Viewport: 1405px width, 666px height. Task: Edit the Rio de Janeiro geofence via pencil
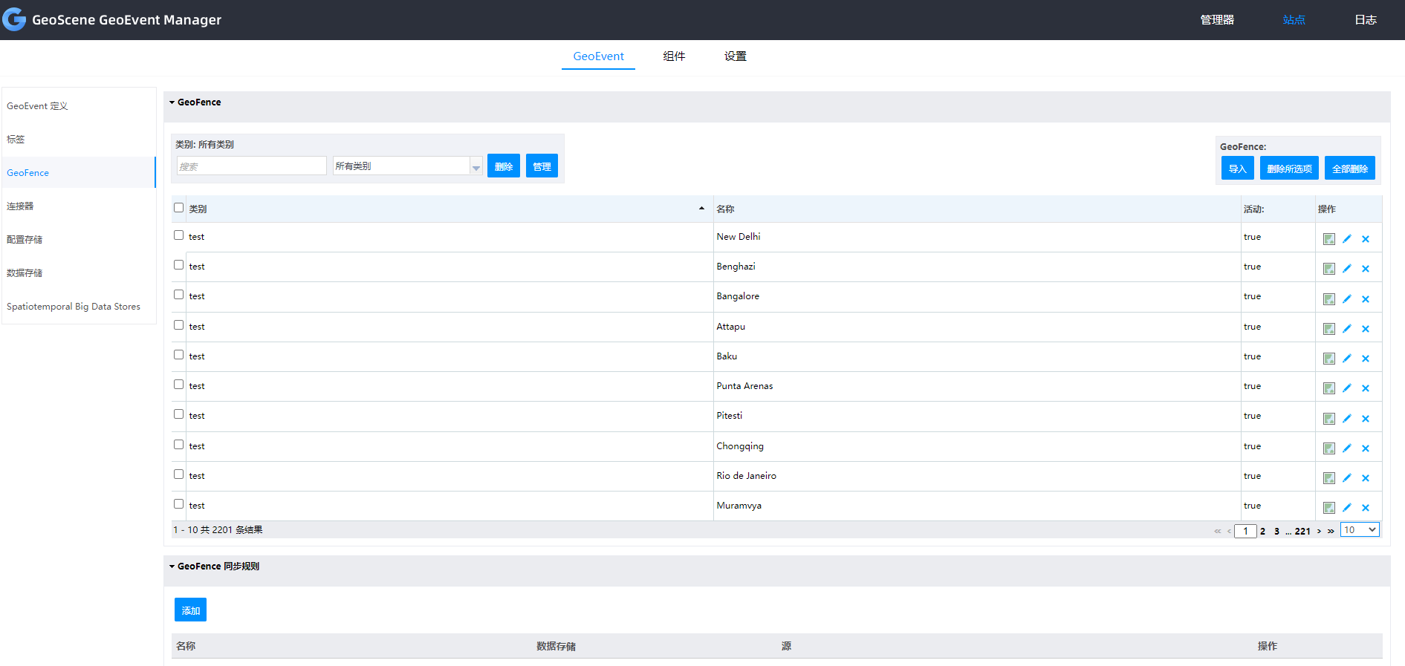(1347, 478)
